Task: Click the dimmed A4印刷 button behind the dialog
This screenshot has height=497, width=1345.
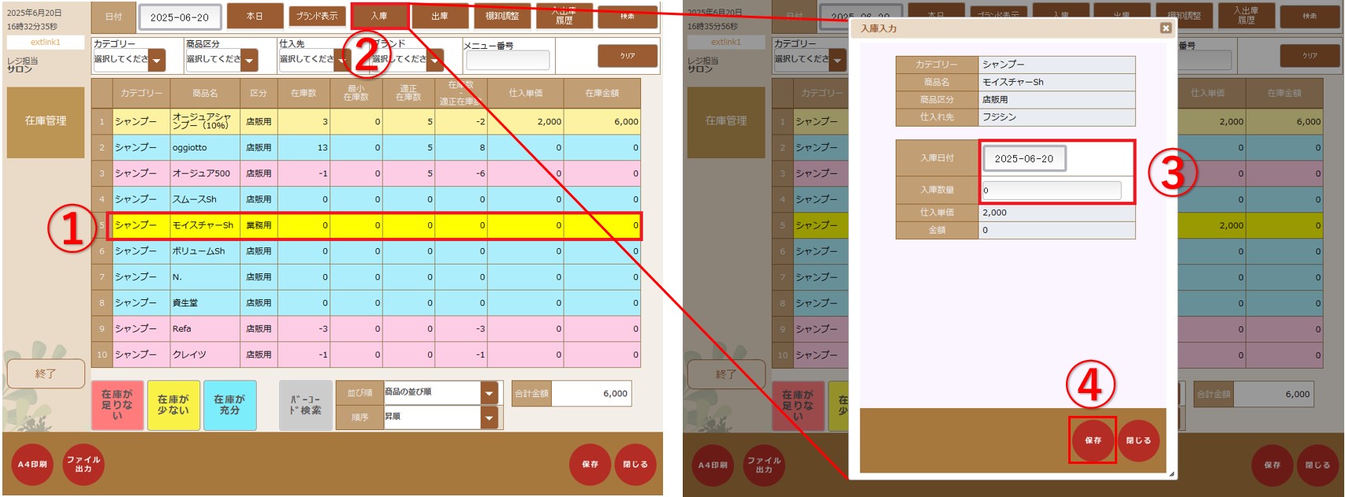Action: [713, 465]
